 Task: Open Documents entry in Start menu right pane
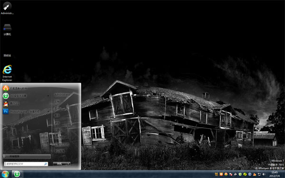57,102
